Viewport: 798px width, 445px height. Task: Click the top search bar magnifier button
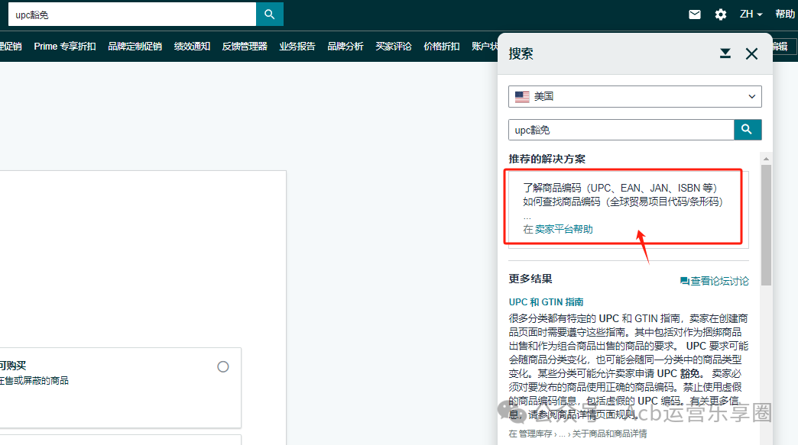pos(269,15)
